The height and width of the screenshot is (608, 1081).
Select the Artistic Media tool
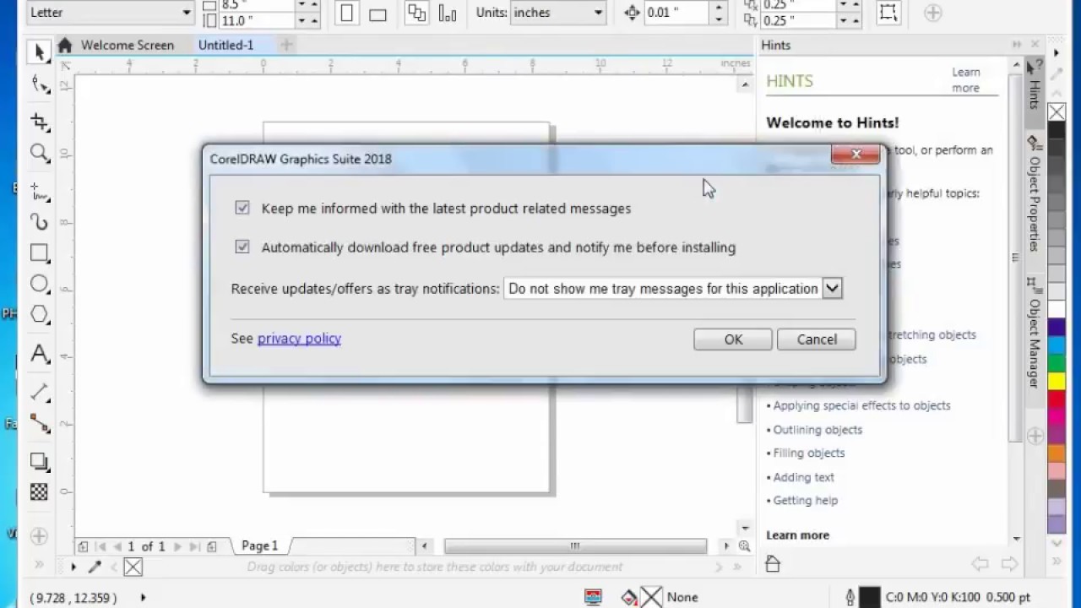coord(39,222)
